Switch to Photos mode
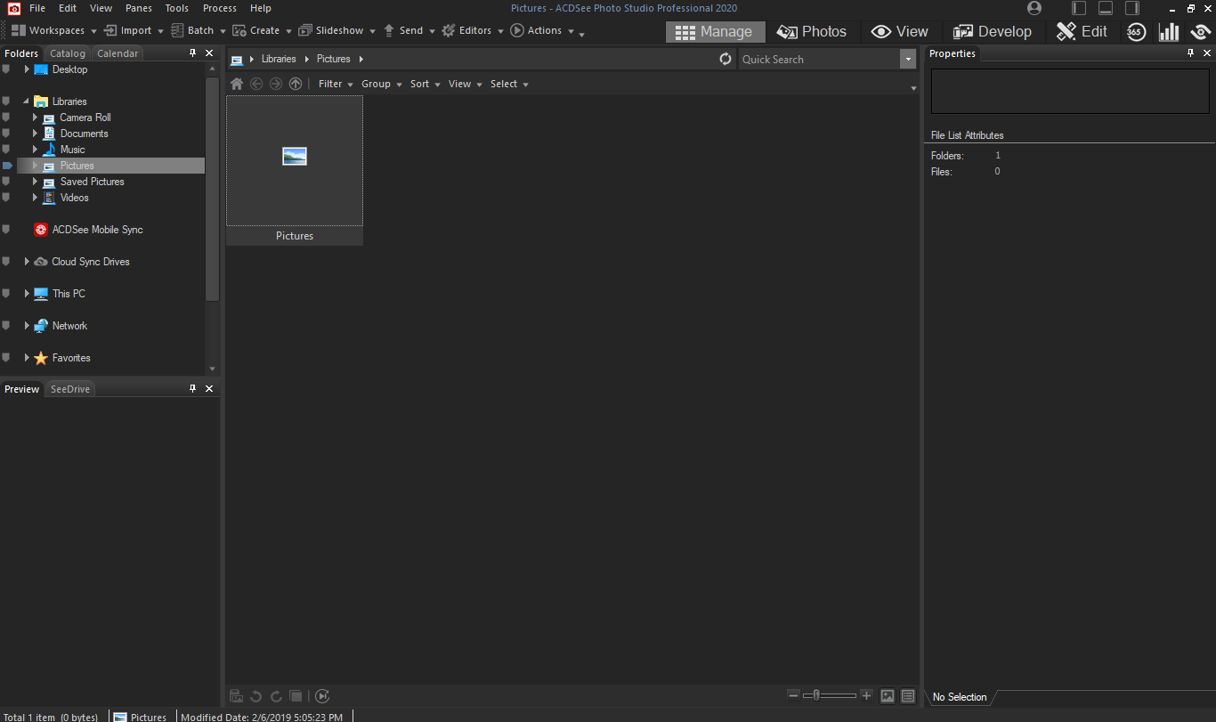 pyautogui.click(x=811, y=31)
